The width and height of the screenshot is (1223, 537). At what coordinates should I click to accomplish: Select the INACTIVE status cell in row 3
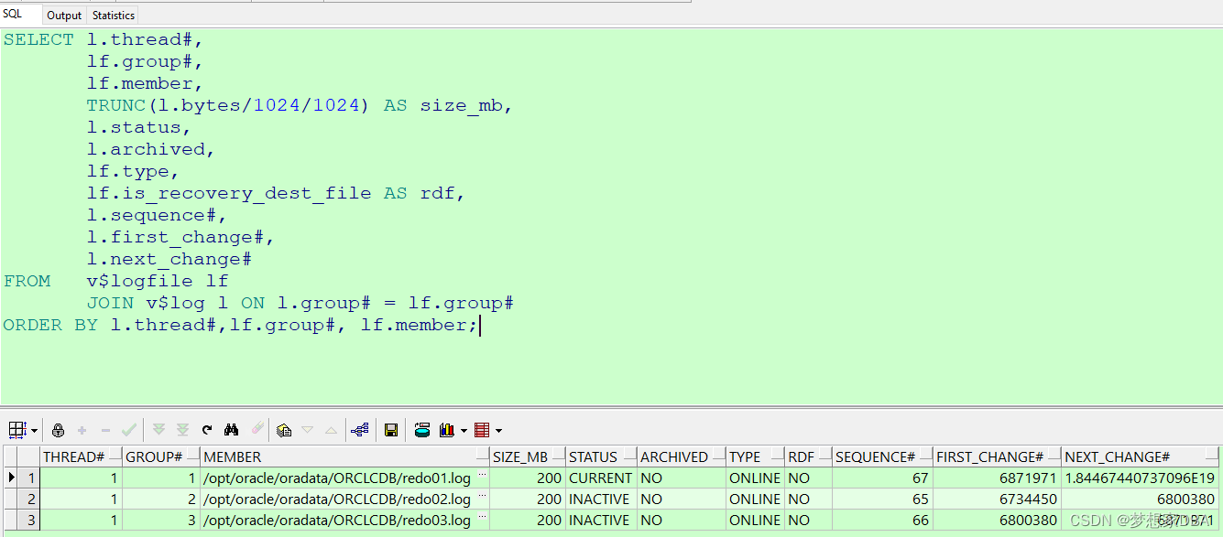tap(599, 520)
